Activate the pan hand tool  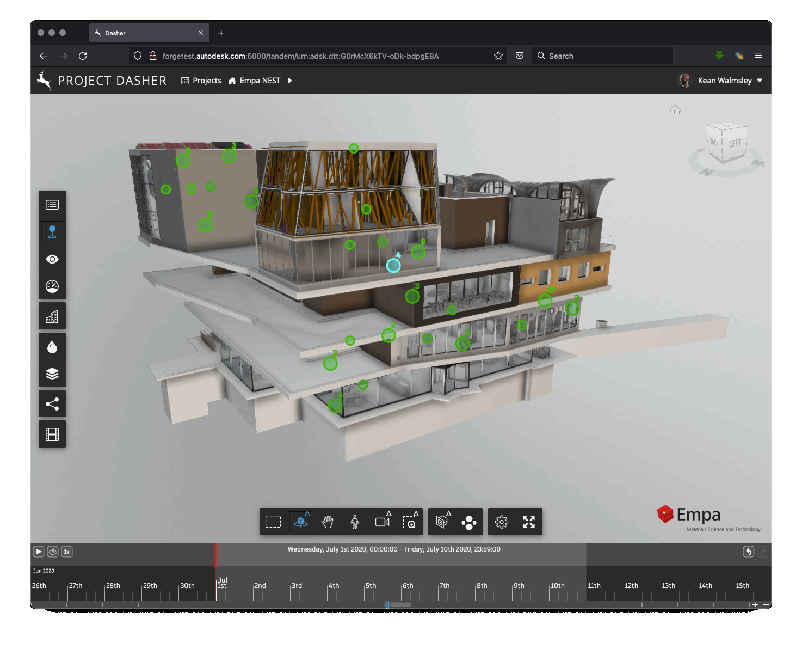point(327,522)
